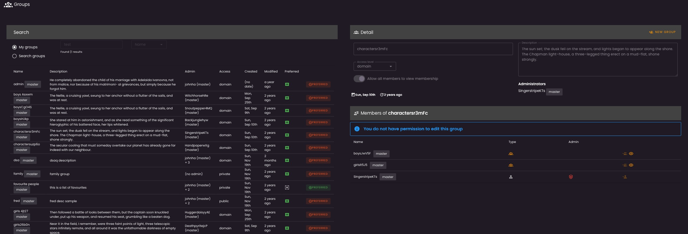Select the My groups radio button

[x=14, y=47]
